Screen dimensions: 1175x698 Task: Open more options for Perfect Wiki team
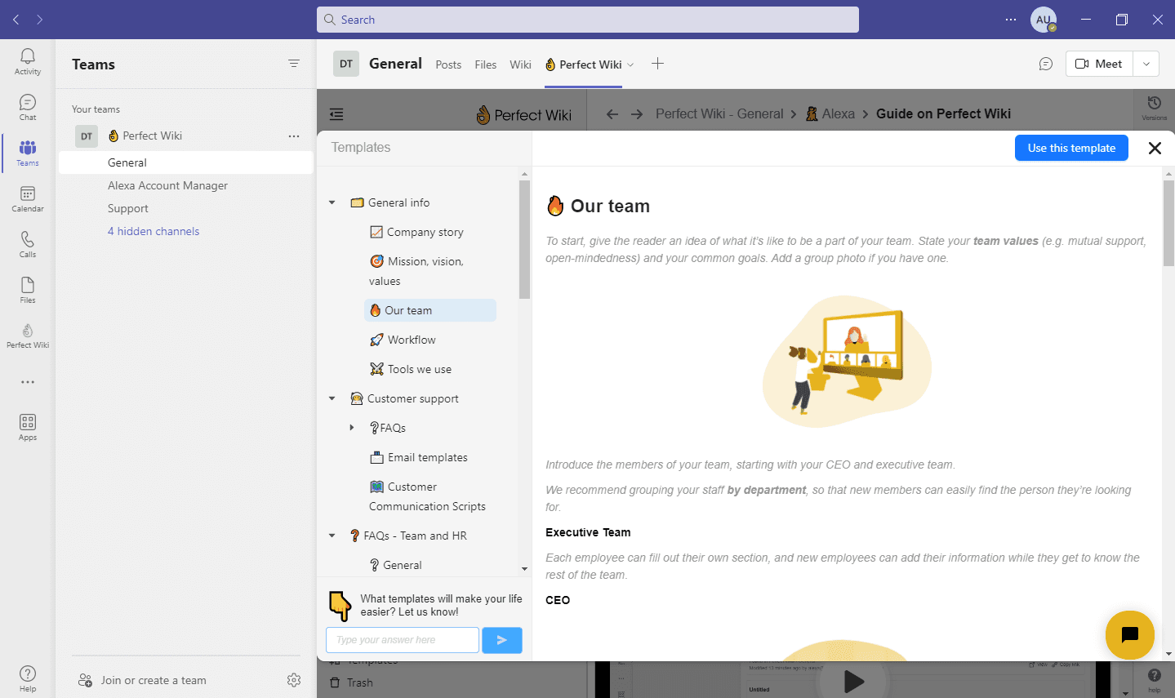point(294,136)
